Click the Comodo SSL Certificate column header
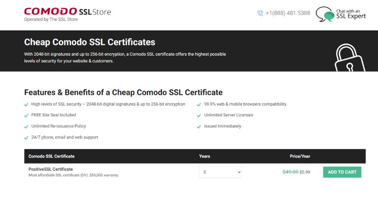Screen dimensions: 378x212 click(x=52, y=156)
